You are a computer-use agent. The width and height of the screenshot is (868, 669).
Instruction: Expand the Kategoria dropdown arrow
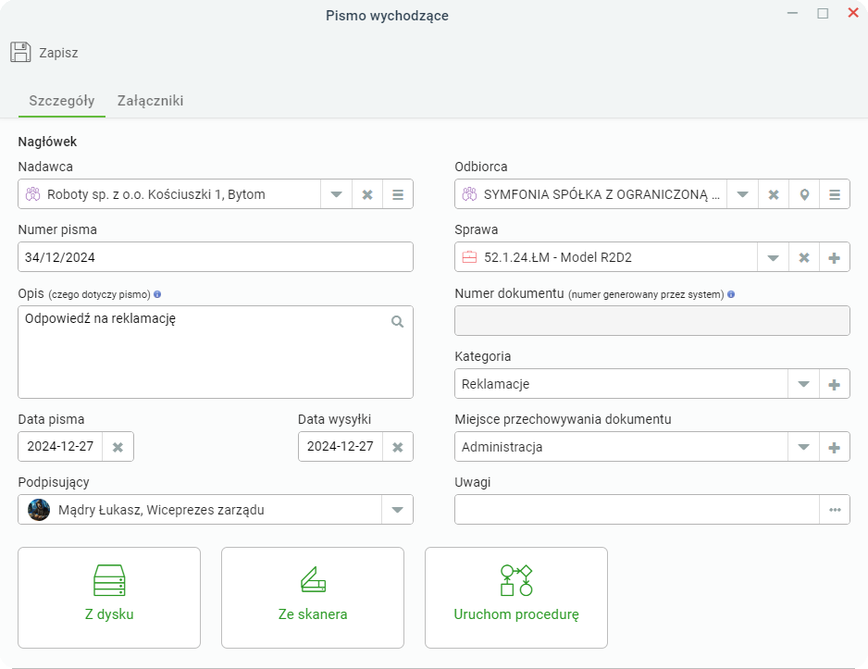[x=803, y=384]
